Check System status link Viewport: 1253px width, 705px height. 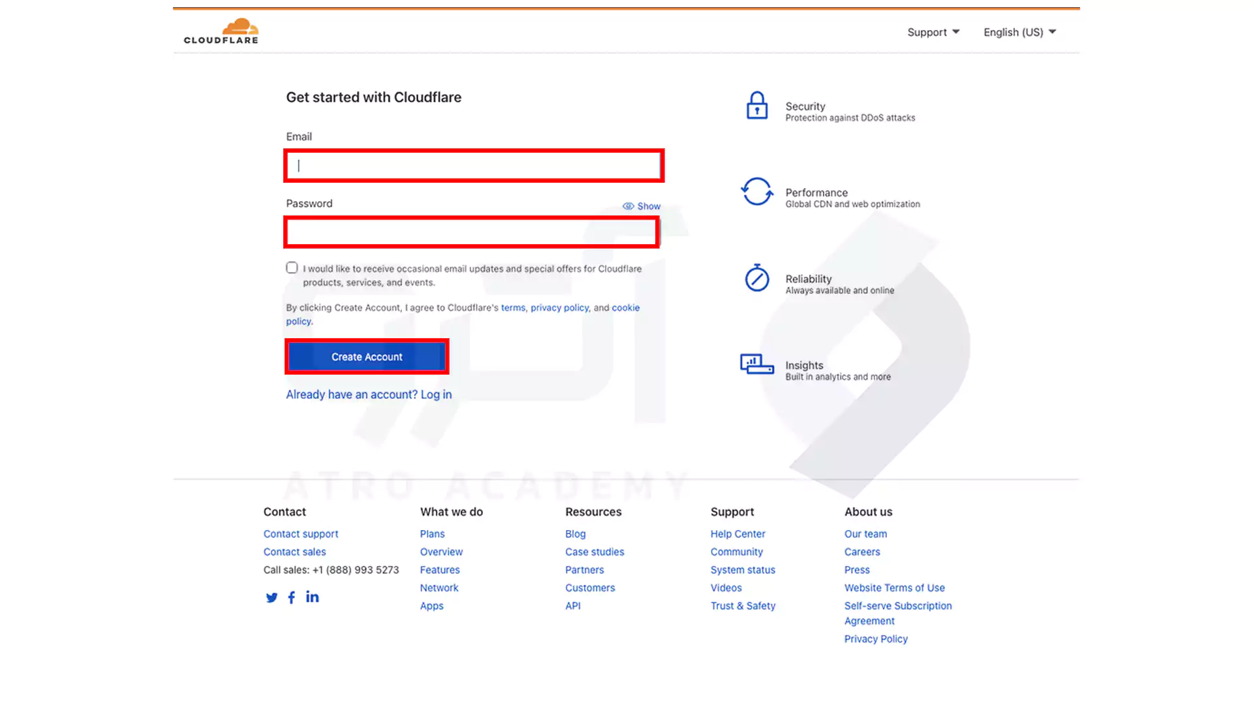coord(743,570)
